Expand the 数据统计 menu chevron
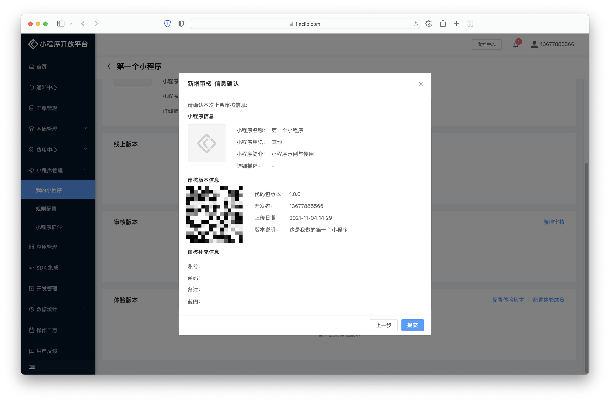 [85, 309]
